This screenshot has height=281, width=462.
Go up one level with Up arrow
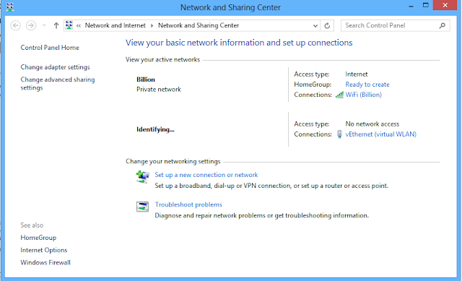pyautogui.click(x=56, y=26)
